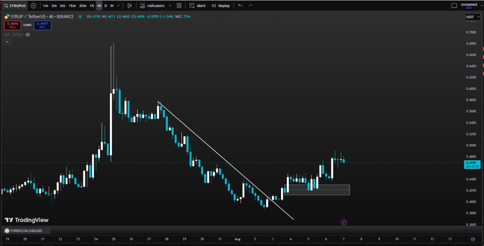Open the symbol search for SYRUPUS

point(15,5)
